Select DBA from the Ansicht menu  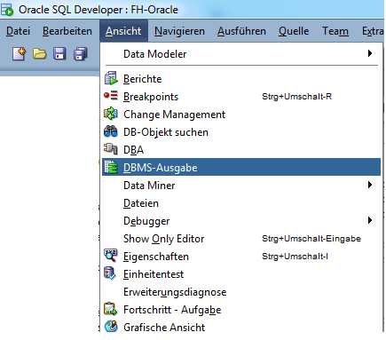pyautogui.click(x=241, y=150)
